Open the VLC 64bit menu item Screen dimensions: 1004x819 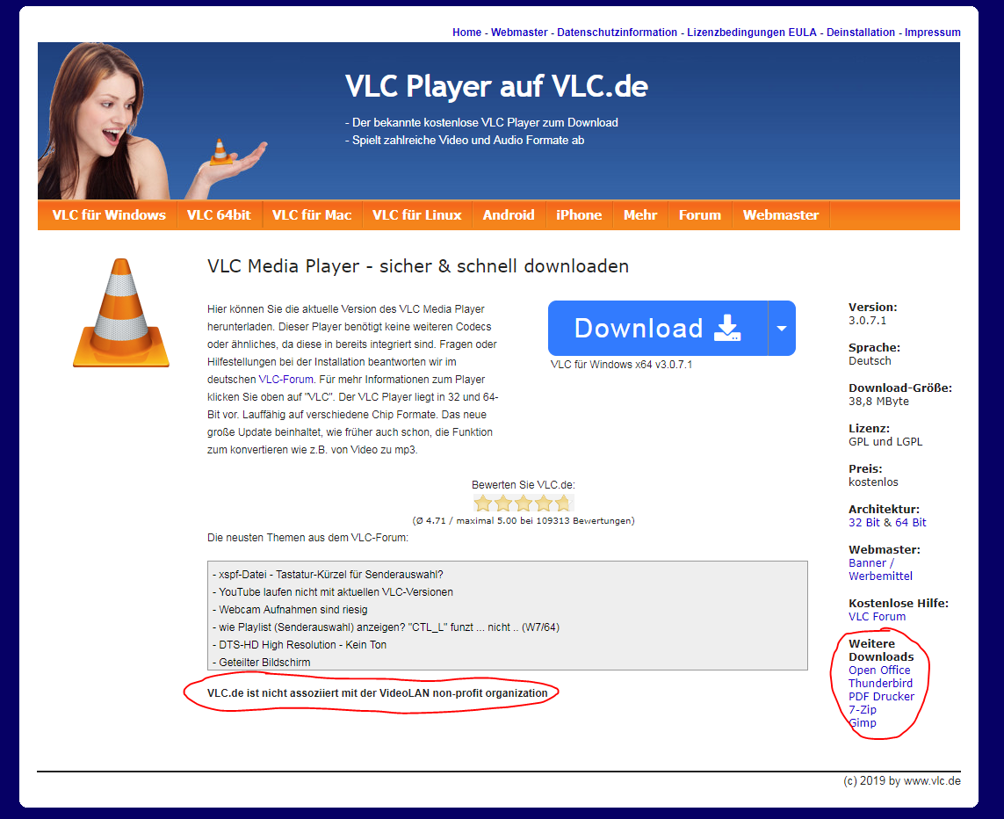pos(219,215)
